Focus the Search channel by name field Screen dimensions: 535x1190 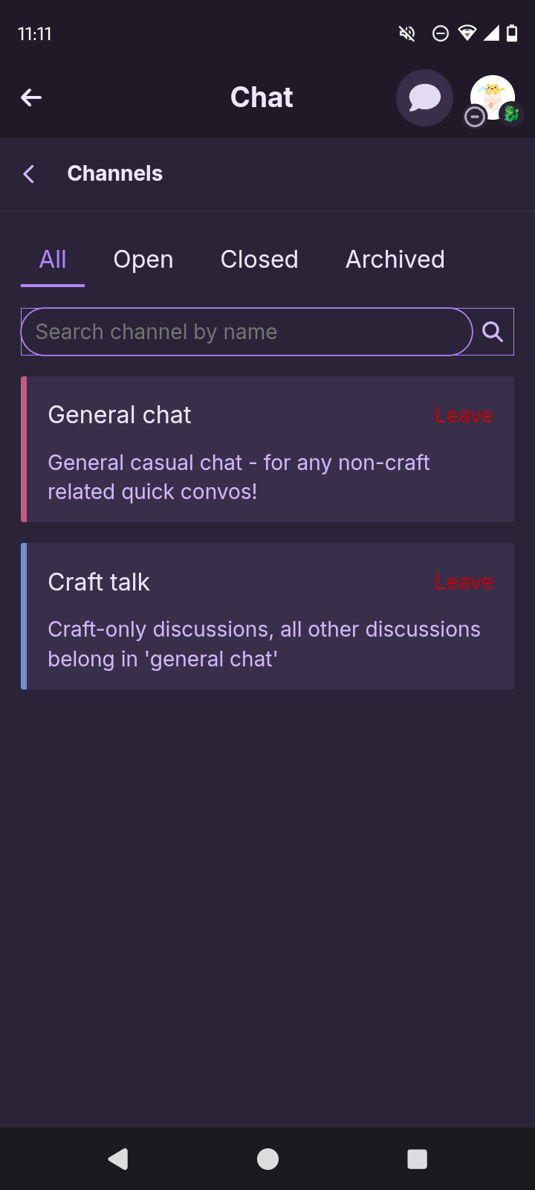click(247, 332)
